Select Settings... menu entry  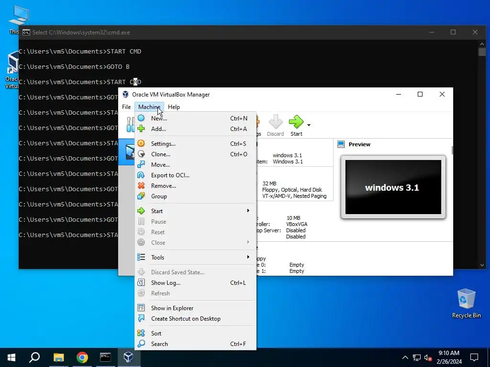click(196, 143)
